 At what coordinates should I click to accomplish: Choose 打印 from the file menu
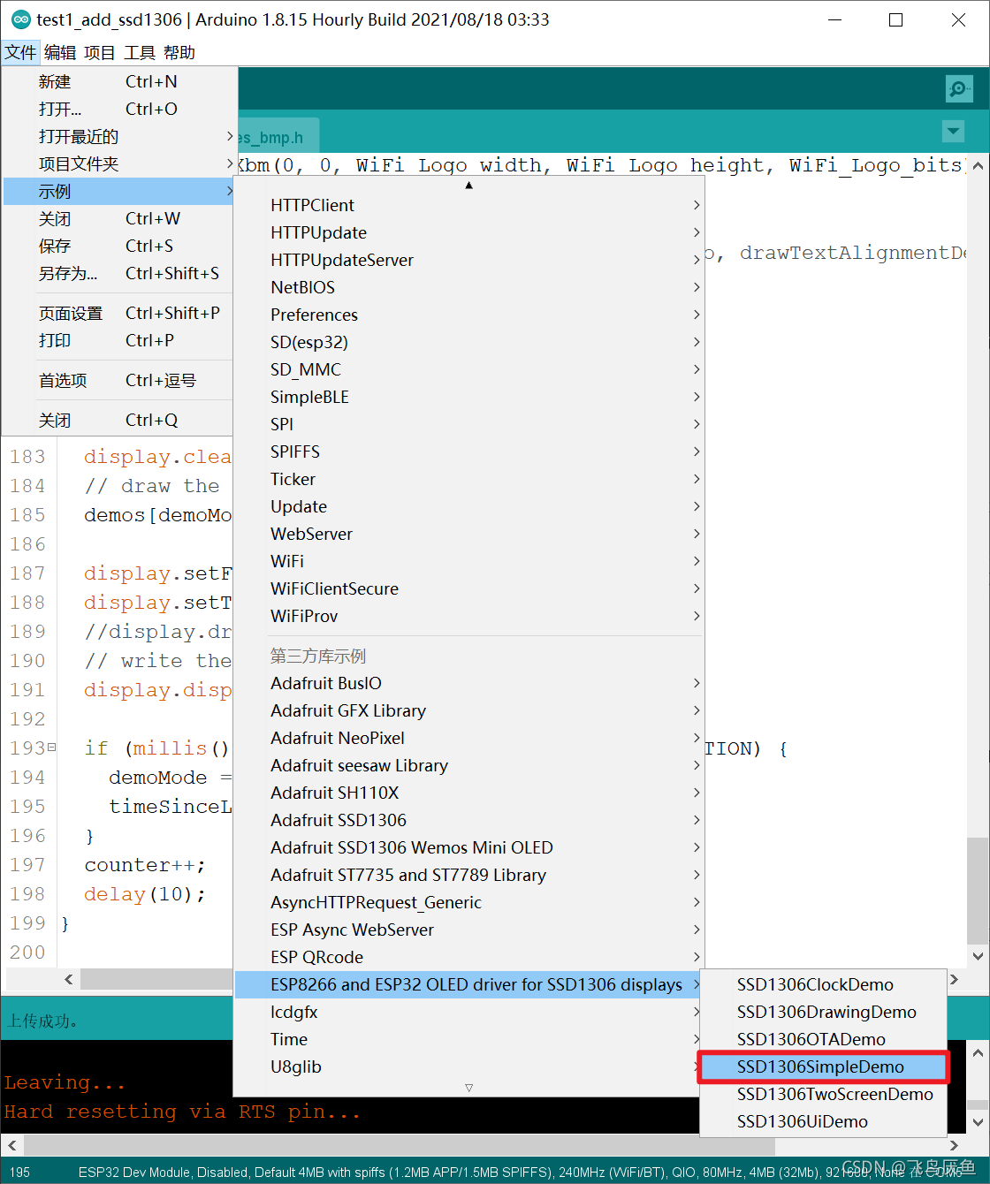[x=119, y=340]
